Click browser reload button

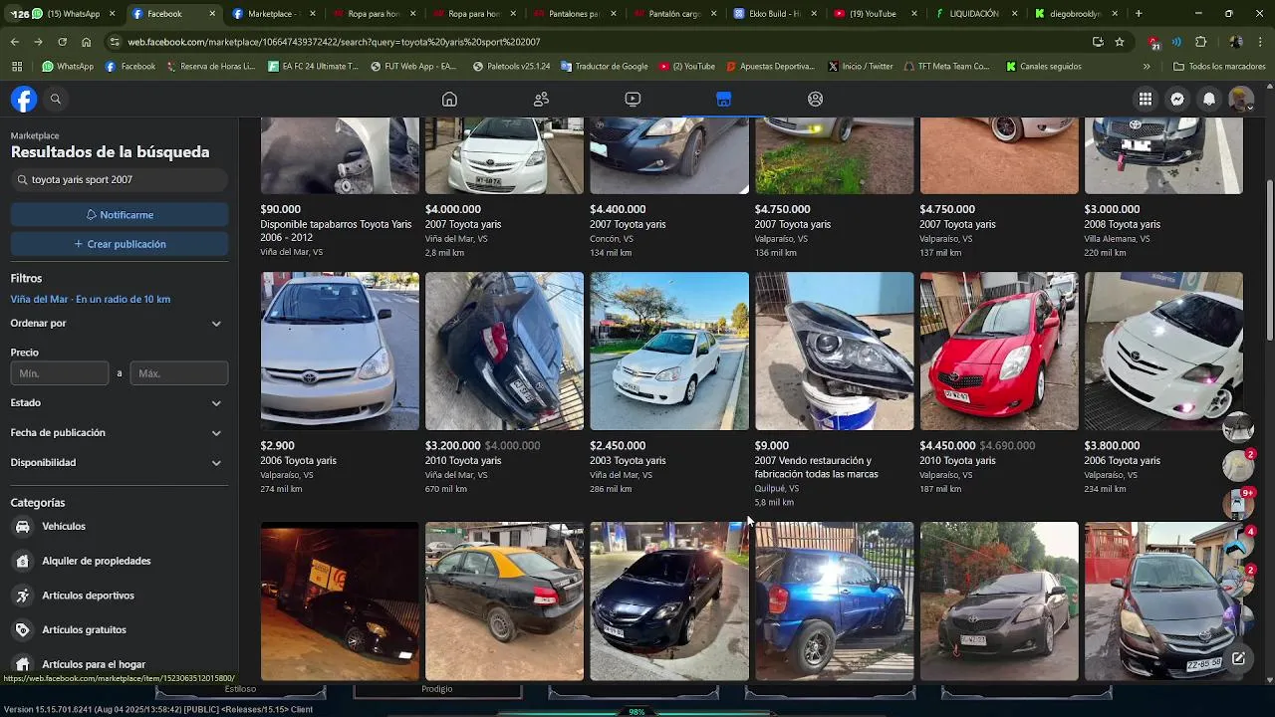click(x=62, y=42)
